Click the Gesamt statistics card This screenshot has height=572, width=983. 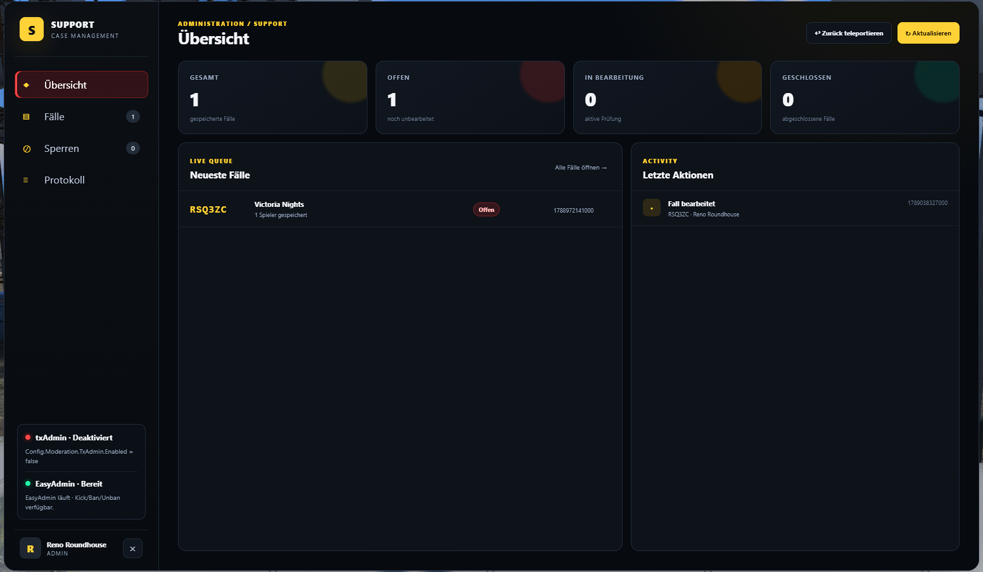click(272, 97)
